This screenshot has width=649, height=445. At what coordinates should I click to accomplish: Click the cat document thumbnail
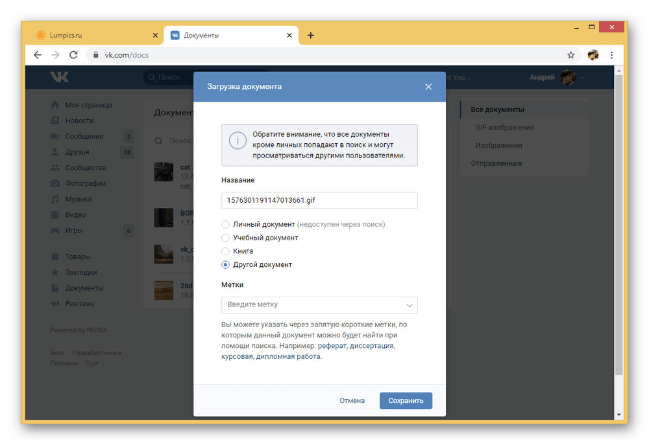coord(164,172)
